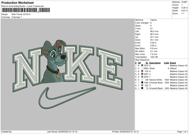This screenshot has height=134, width=189.
Task: Click Emerald Black in the 1385 row
Action: 156,82
